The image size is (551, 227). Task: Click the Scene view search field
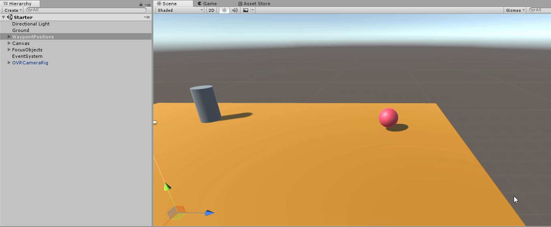tap(540, 10)
